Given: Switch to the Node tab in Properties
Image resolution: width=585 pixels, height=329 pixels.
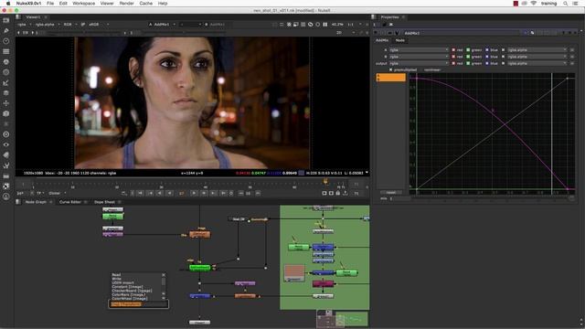Looking at the screenshot, I should (400, 40).
